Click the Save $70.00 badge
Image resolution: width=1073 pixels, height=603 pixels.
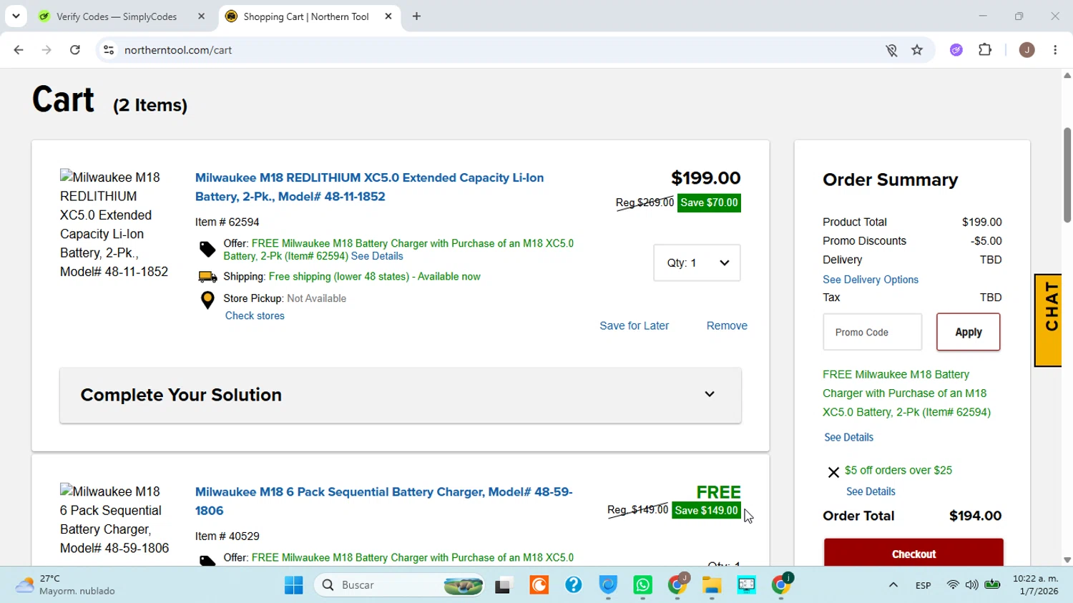point(709,203)
